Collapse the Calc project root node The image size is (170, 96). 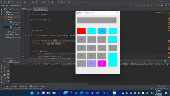click(4, 12)
